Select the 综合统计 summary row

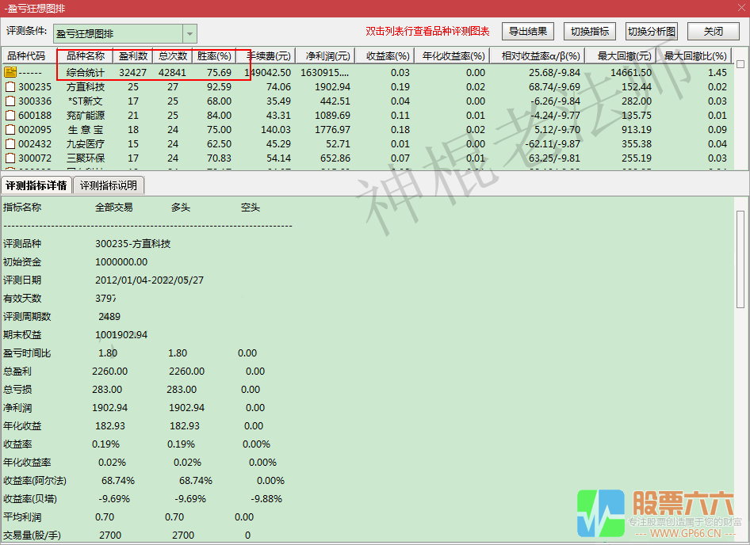367,73
